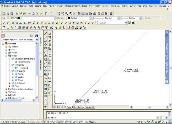Open the Soubor menu
This screenshot has height=124, width=172.
pos(7,6)
